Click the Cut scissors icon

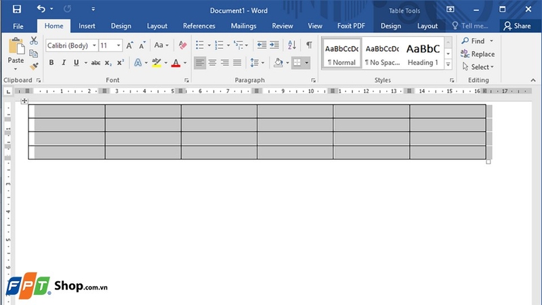point(34,41)
